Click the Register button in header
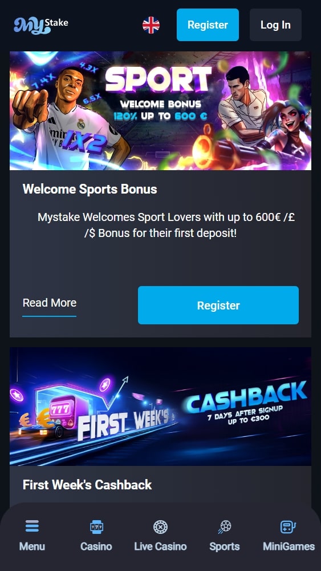 [208, 25]
